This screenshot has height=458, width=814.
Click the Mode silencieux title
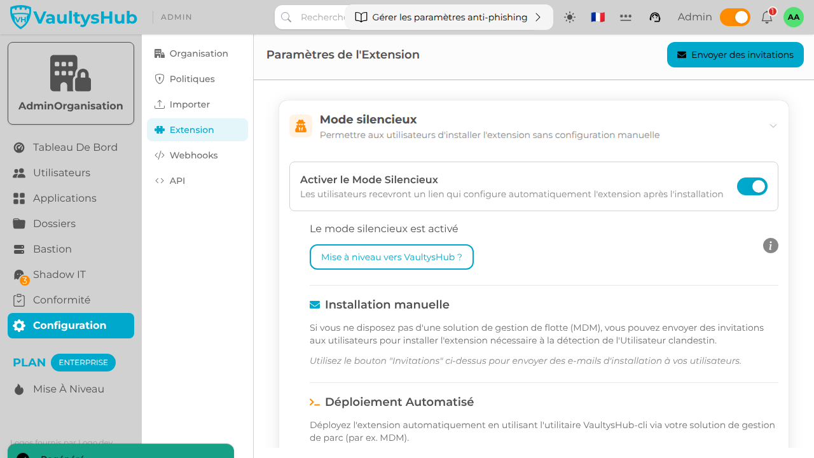tap(368, 120)
